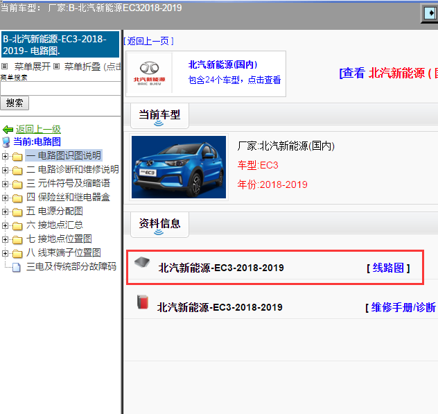This screenshot has width=438, height=414.
Task: Expand the 三 元件符号及缩略语 node
Action: click(x=5, y=184)
